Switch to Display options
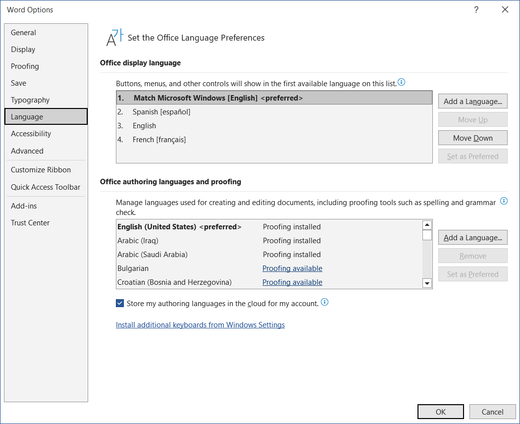520x424 pixels. coord(46,50)
